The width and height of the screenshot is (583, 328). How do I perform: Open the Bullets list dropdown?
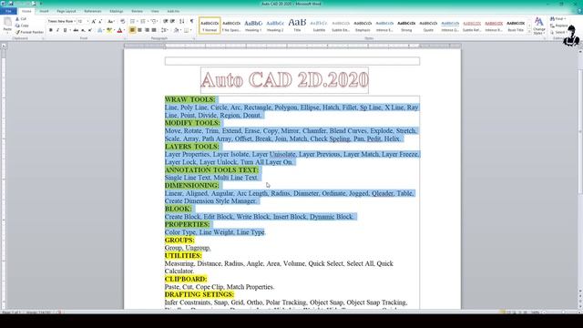click(138, 21)
